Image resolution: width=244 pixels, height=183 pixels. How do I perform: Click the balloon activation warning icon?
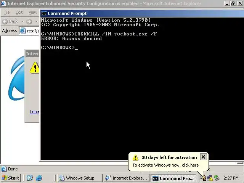pos(135,157)
